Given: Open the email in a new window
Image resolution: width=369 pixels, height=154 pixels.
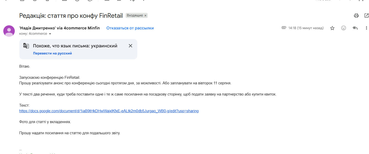Looking at the screenshot, I should (x=366, y=15).
